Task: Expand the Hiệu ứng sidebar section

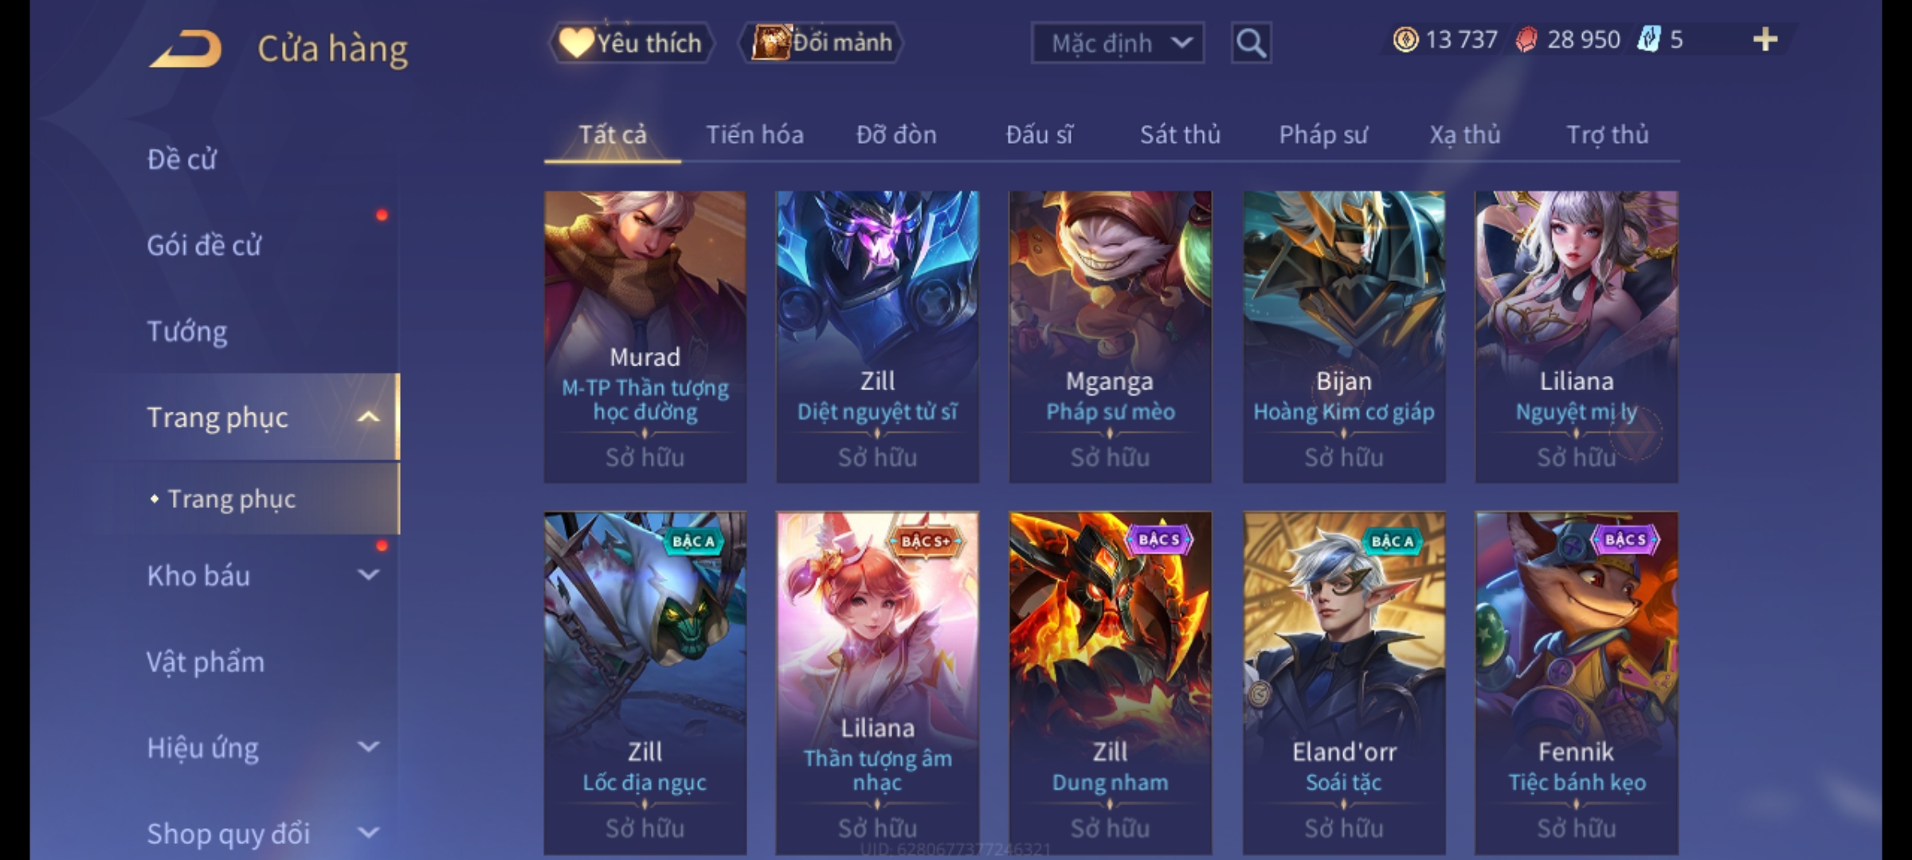Action: (368, 746)
